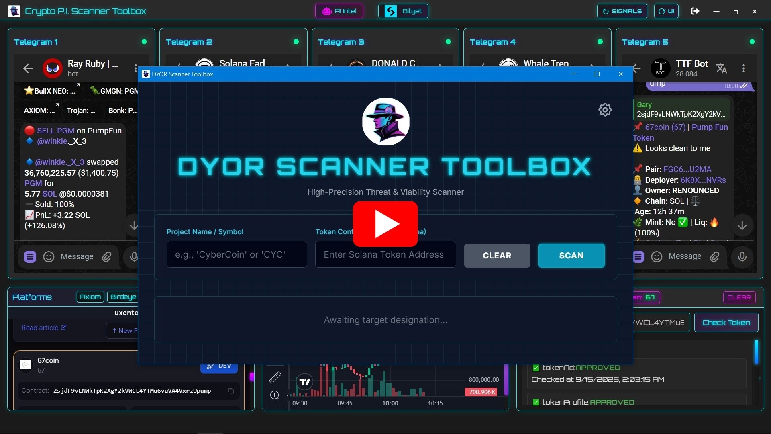Open the Deployer 6K8X...NVRs link
This screenshot has width=771, height=434.
703,180
